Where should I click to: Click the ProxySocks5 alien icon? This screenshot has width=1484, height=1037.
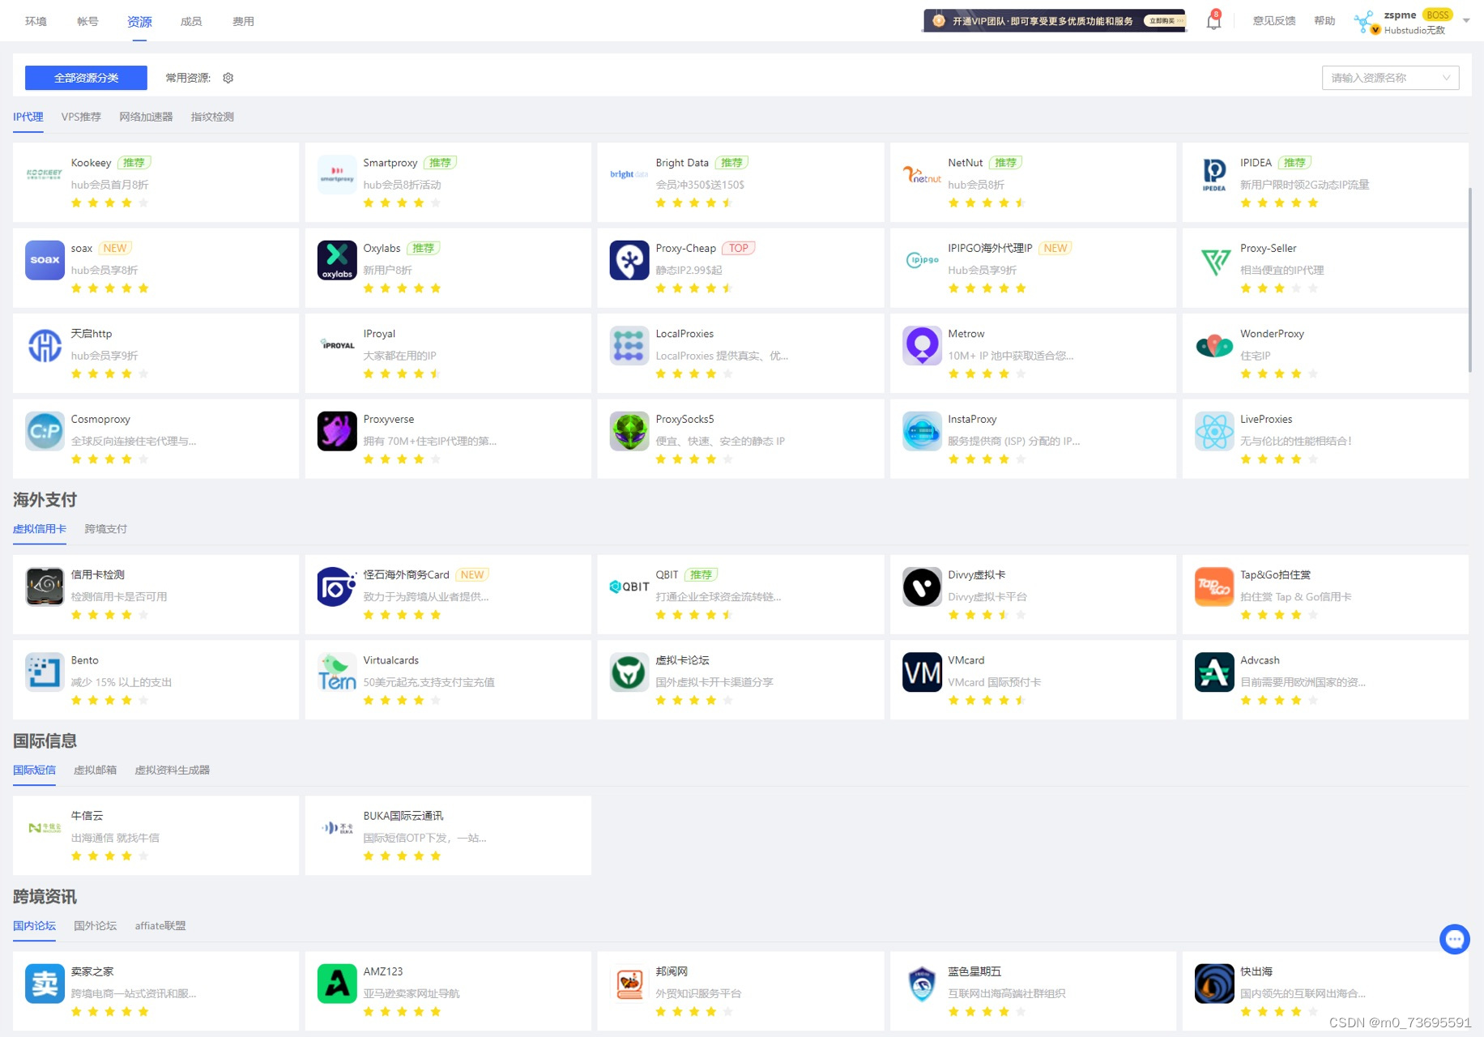click(x=629, y=431)
